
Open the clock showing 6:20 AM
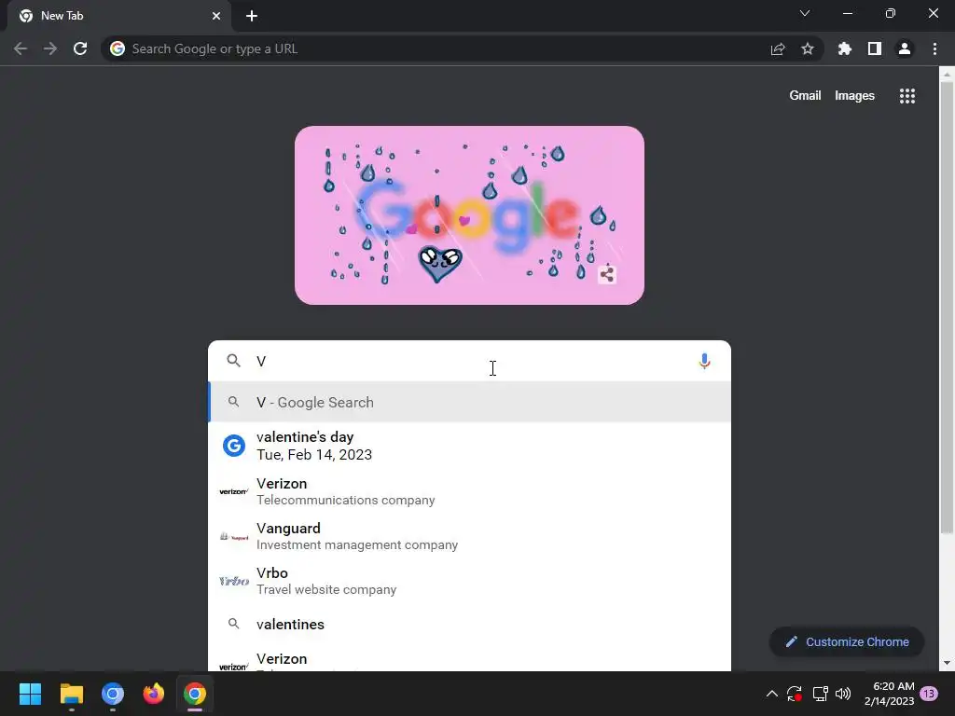889,694
